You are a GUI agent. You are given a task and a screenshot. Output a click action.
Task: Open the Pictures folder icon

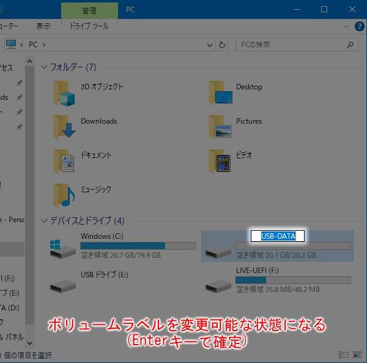click(220, 127)
